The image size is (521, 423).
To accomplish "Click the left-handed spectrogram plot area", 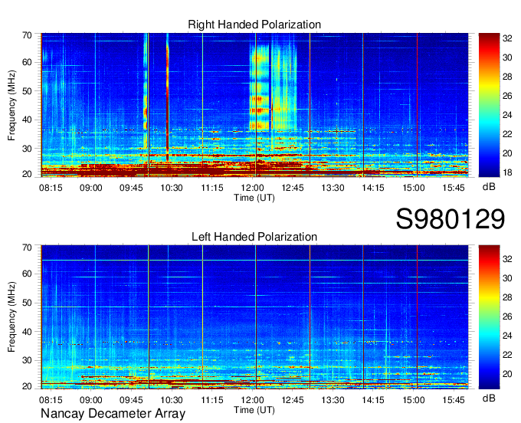I will pos(254,317).
